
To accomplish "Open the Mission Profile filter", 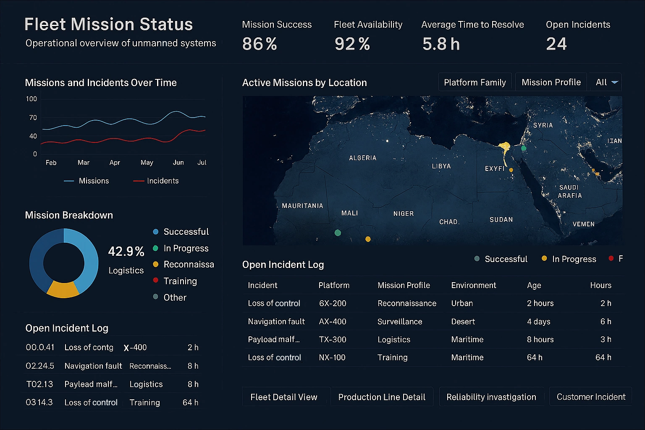I will tap(551, 82).
